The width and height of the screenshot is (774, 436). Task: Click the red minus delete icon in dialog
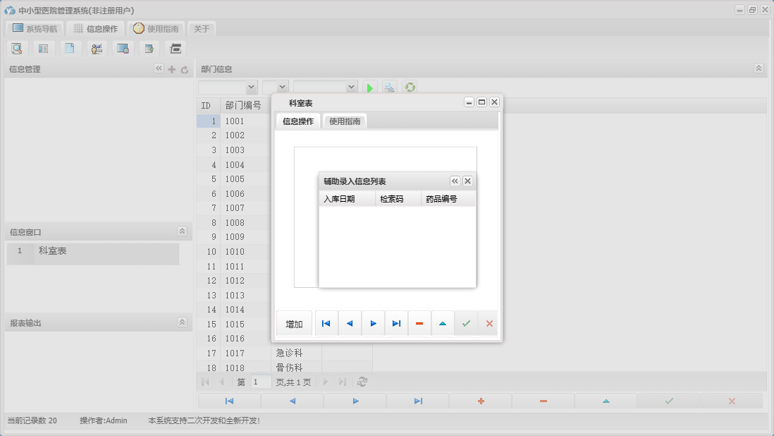pos(419,324)
